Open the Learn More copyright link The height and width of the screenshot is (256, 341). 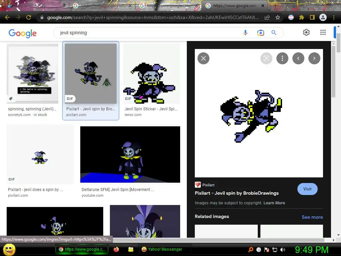274,203
